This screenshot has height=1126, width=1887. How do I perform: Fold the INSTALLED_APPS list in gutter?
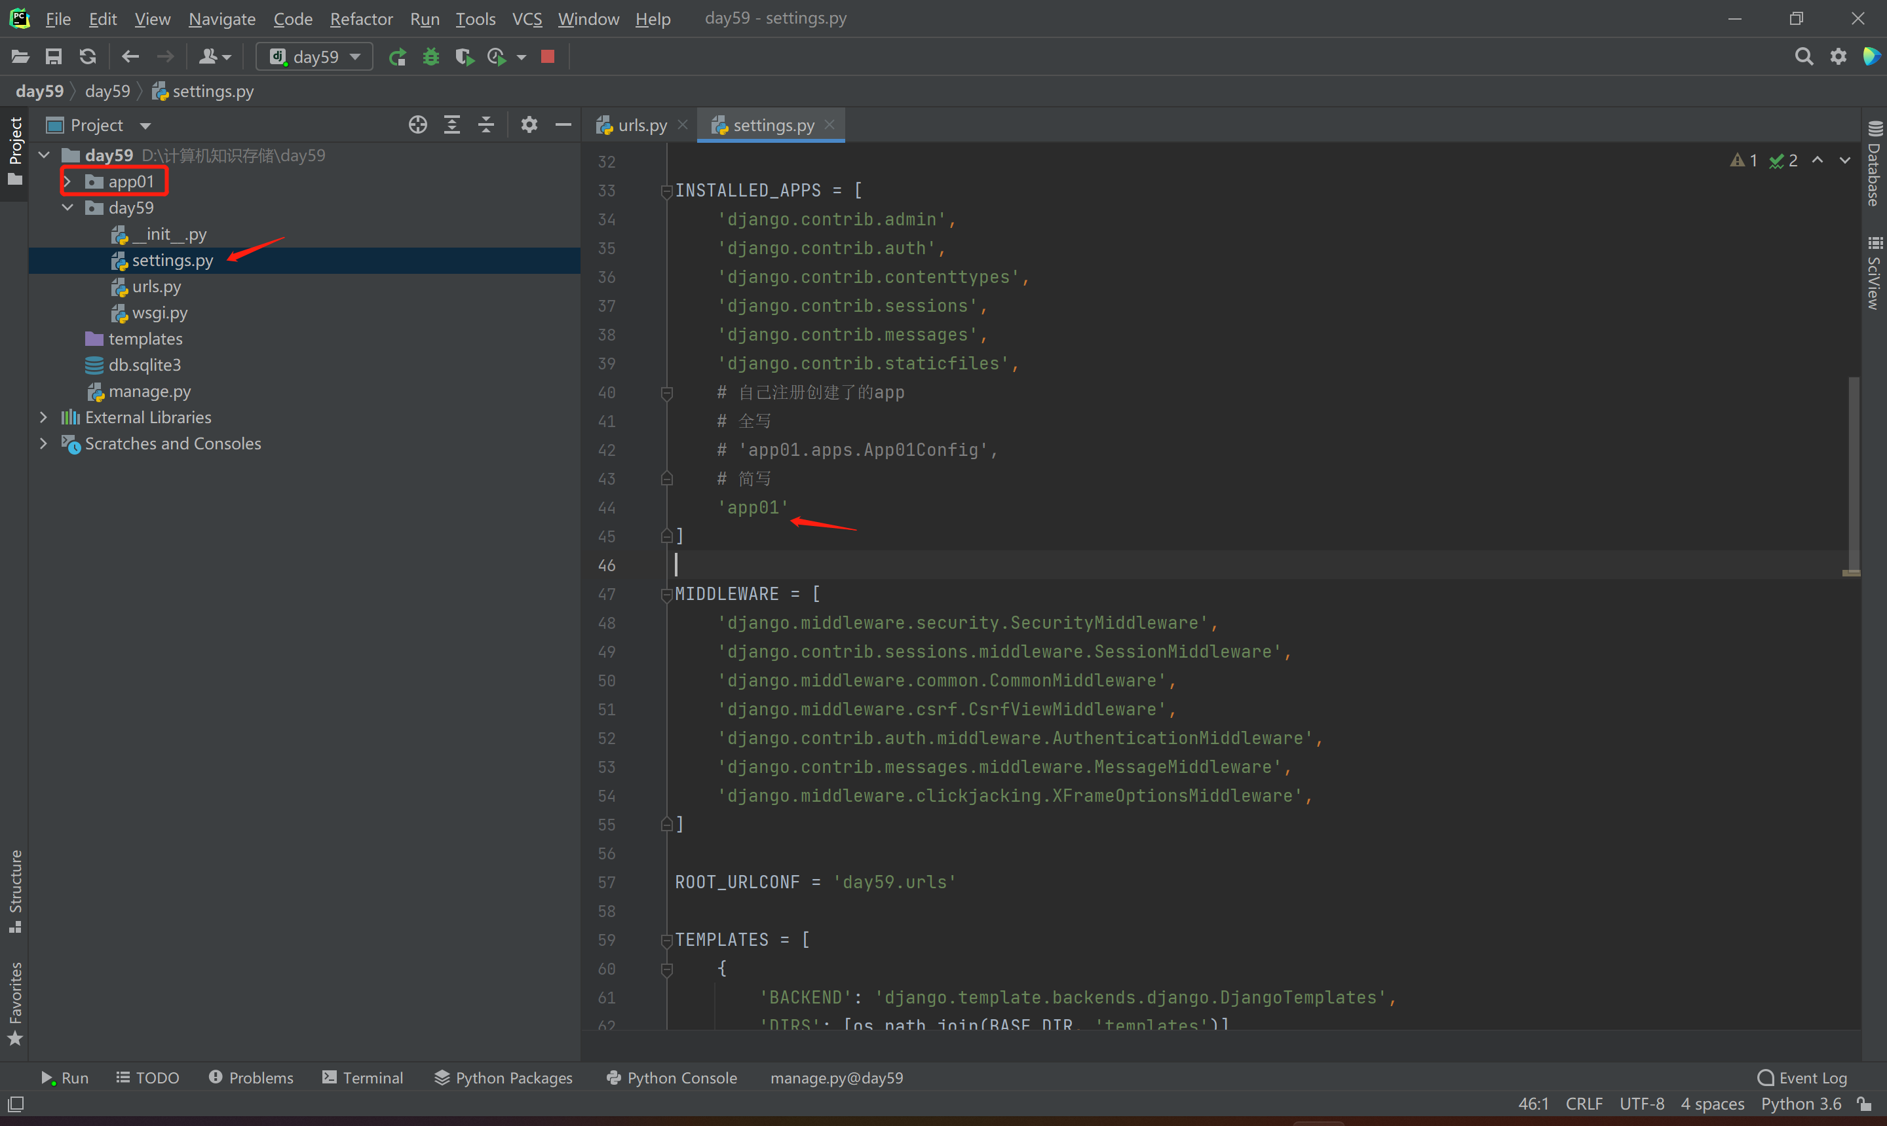tap(666, 191)
